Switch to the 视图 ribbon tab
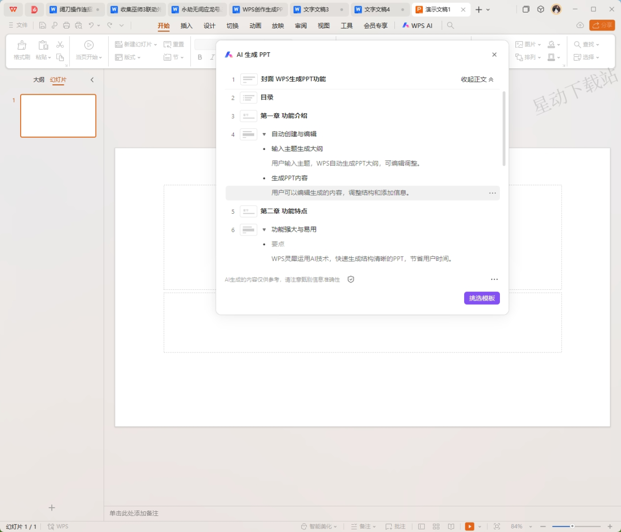Viewport: 621px width, 532px height. pos(323,25)
